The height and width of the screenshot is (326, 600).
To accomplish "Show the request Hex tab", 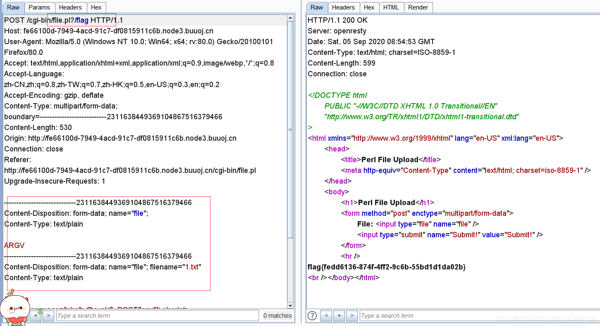I will pyautogui.click(x=96, y=7).
